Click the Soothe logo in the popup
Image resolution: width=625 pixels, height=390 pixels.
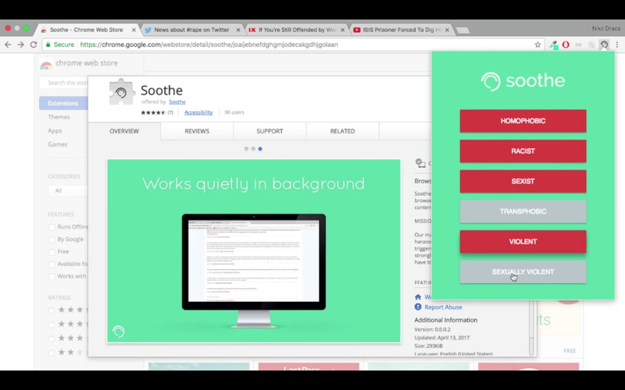523,81
